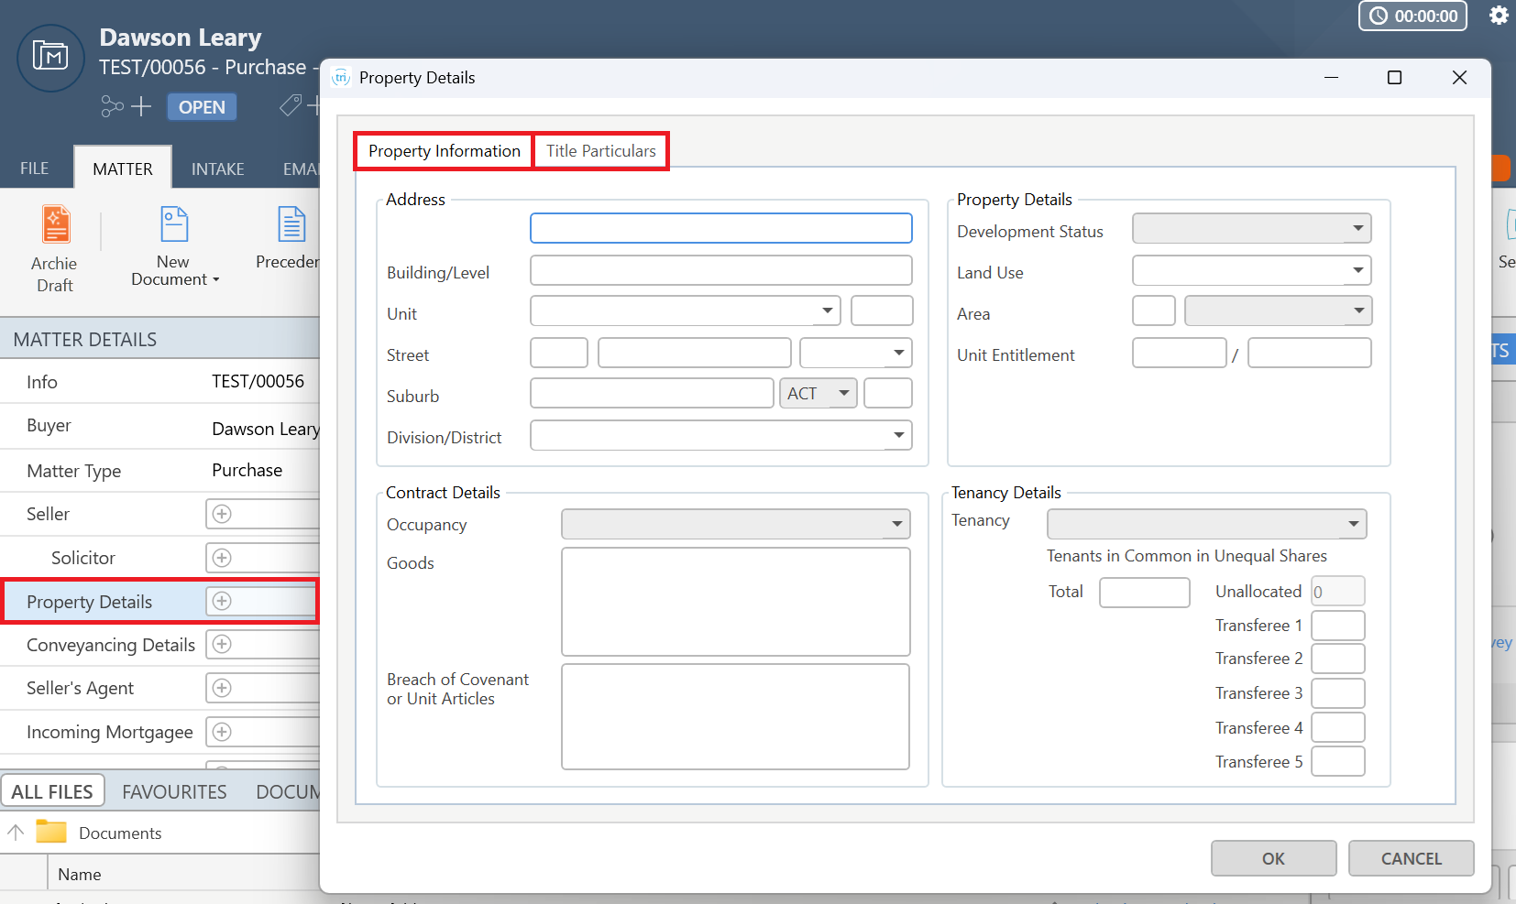
Task: Click the plus icon in Property Details row
Action: click(222, 601)
